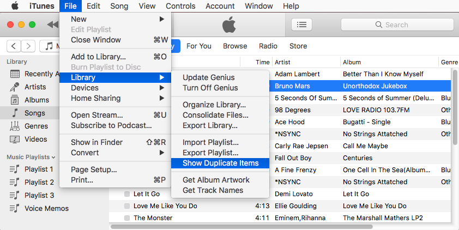Image resolution: width=459 pixels, height=230 pixels.
Task: Select the Videos icon in the Library sidebar
Action: tap(15, 140)
